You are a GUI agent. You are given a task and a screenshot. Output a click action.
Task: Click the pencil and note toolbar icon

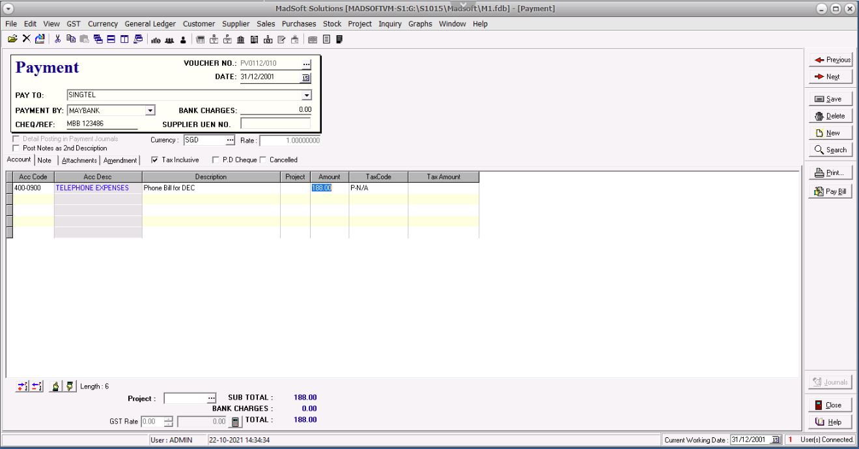click(280, 38)
